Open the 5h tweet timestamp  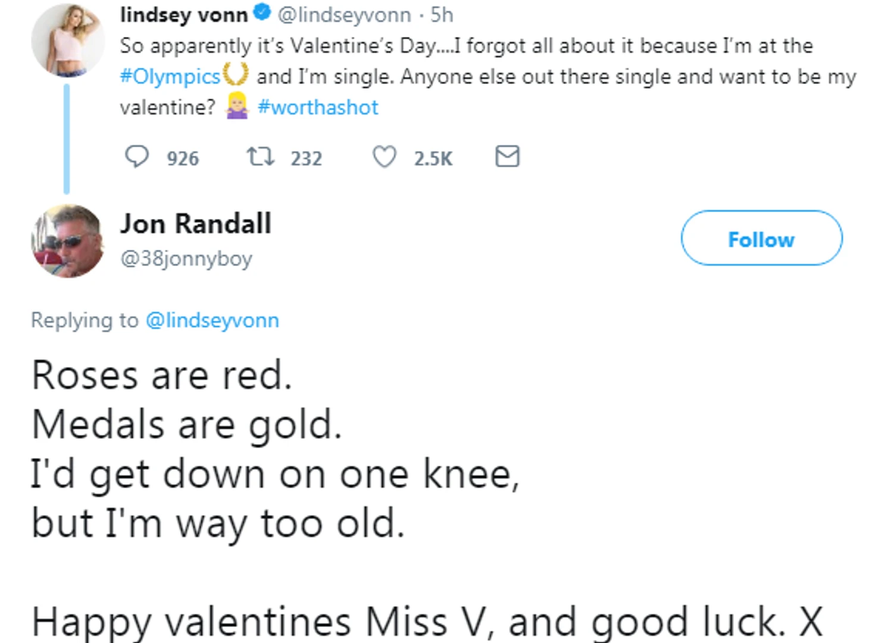point(442,15)
